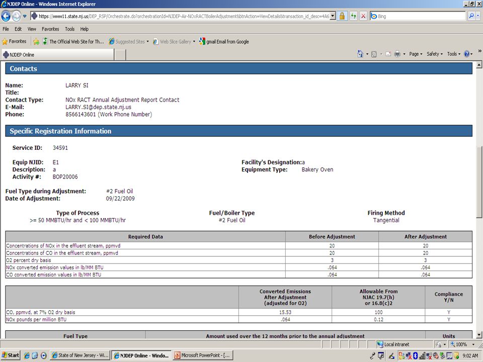Click the Contacts section header
The width and height of the screenshot is (483, 362).
click(x=238, y=69)
